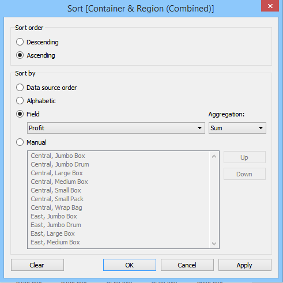Open the Sum aggregation dropdown
The image size is (283, 283).
coord(237,128)
